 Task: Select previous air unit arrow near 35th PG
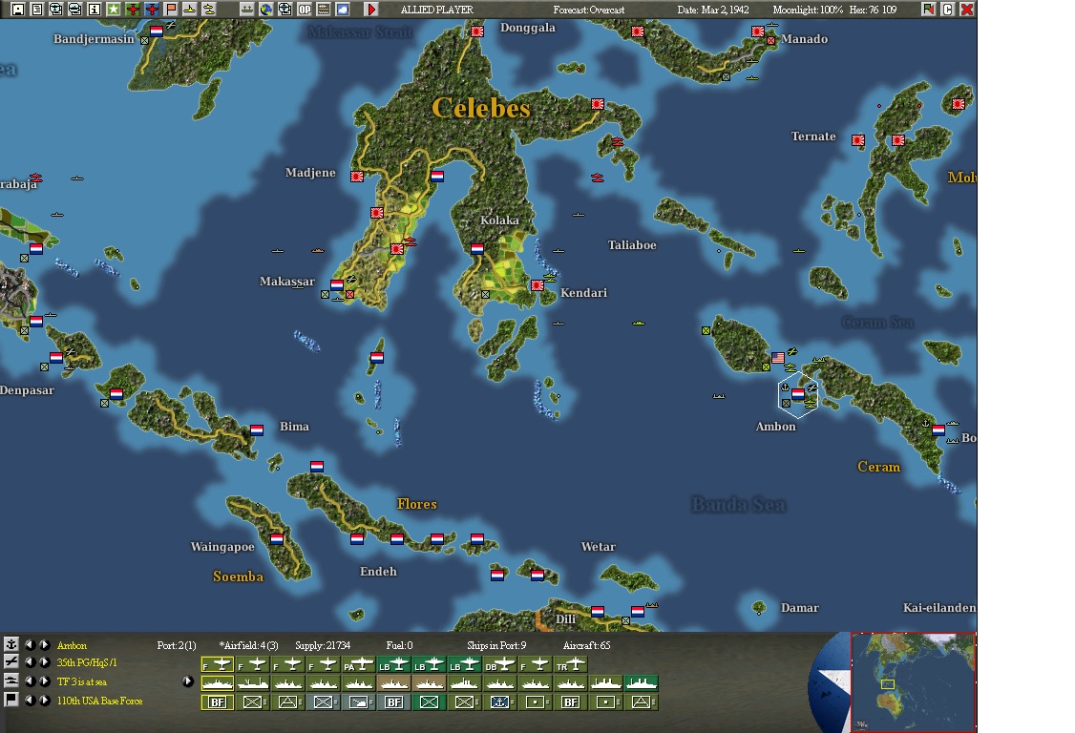click(x=30, y=662)
